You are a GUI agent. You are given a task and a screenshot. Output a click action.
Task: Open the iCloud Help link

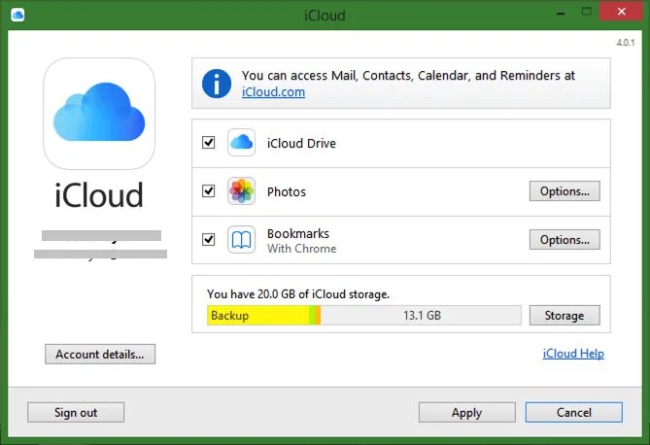[x=573, y=354]
